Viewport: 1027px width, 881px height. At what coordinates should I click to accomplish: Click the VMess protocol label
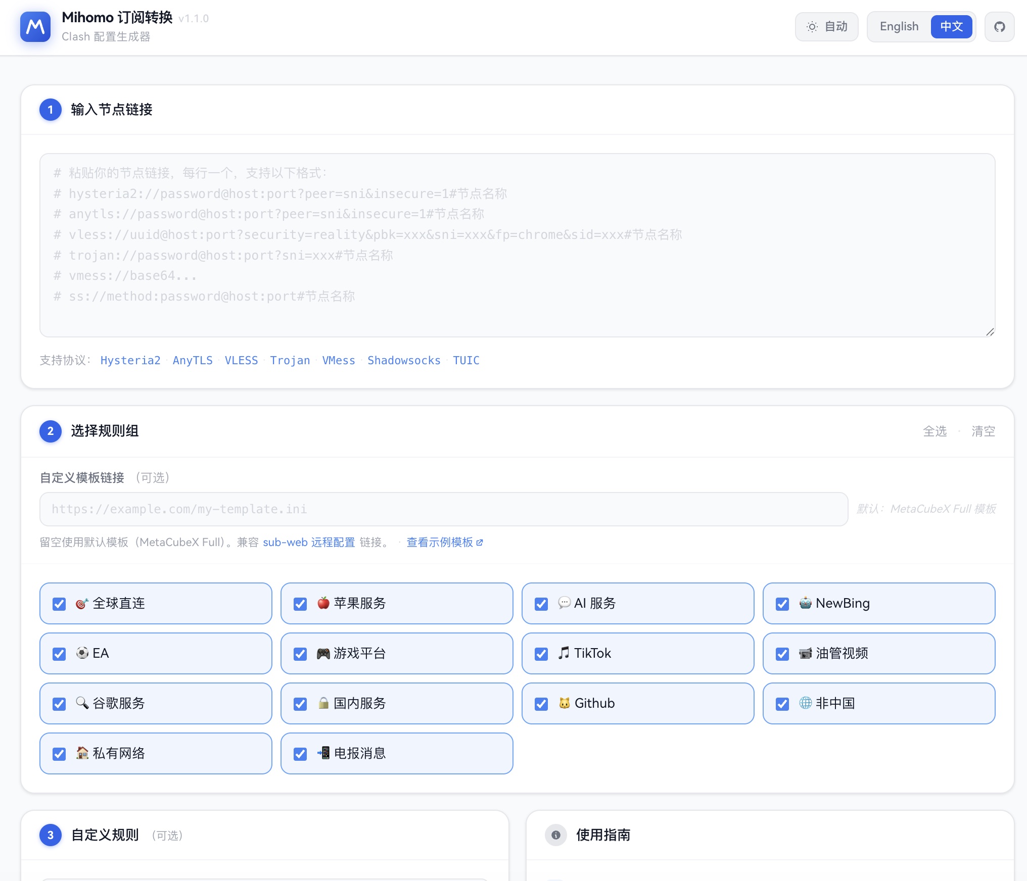pos(339,360)
